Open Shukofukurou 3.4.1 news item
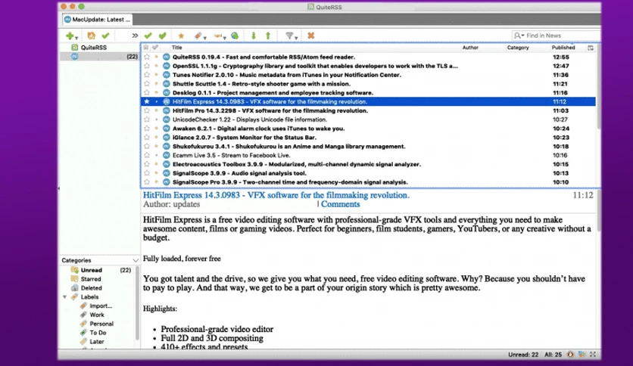The width and height of the screenshot is (633, 366). (x=288, y=146)
